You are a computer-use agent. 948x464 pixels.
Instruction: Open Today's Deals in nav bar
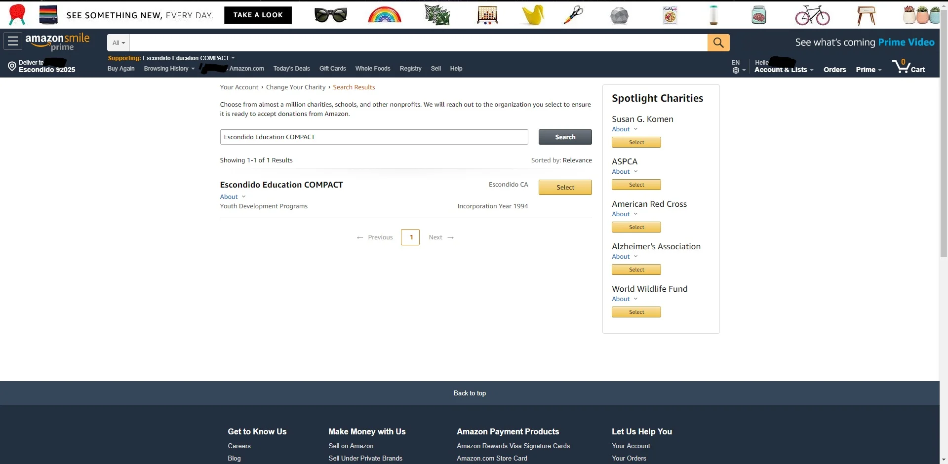[x=292, y=69]
